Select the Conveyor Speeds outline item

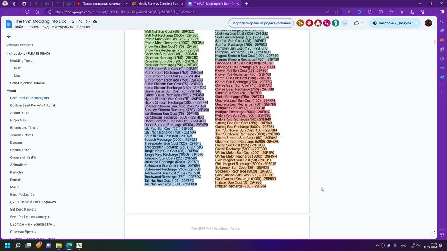point(23,232)
